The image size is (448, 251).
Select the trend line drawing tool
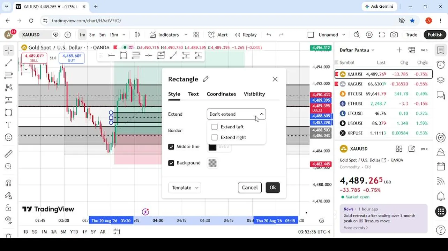[x=9, y=63]
